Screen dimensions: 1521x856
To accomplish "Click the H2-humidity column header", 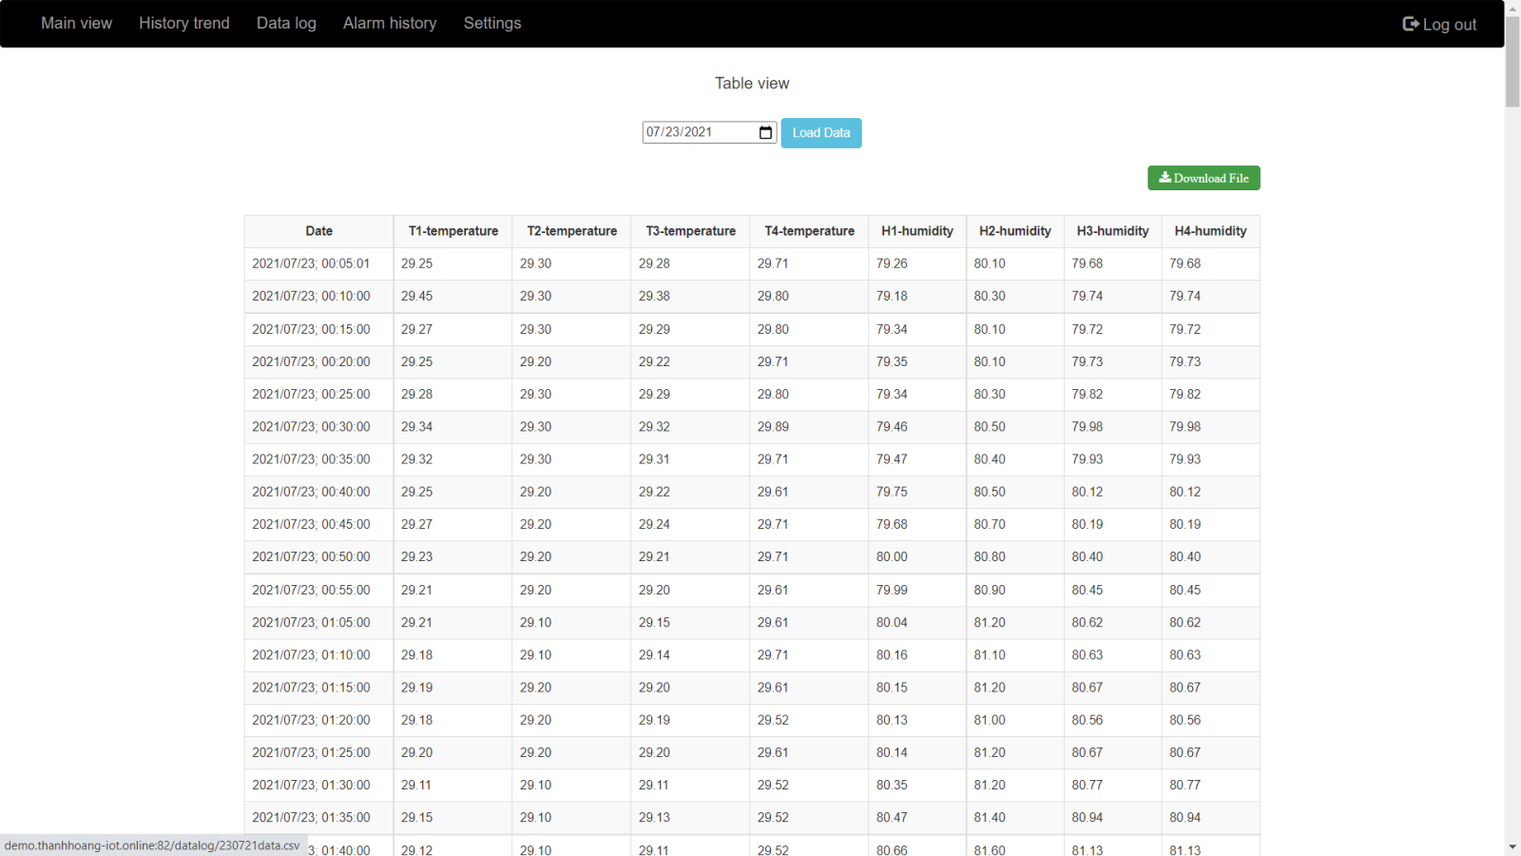I will (x=1015, y=231).
